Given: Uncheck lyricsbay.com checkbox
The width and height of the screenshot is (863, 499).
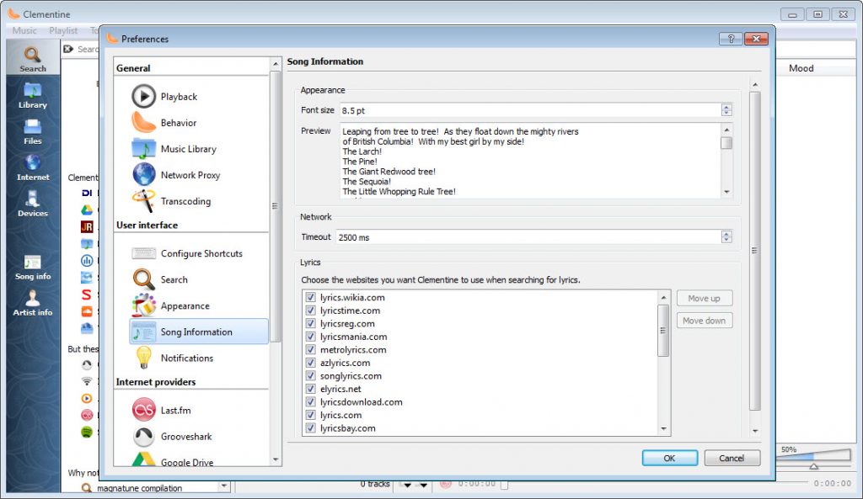Looking at the screenshot, I should [310, 428].
